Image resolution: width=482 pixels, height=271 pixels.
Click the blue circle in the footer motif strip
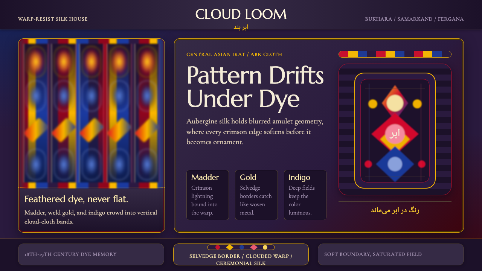tap(242, 247)
